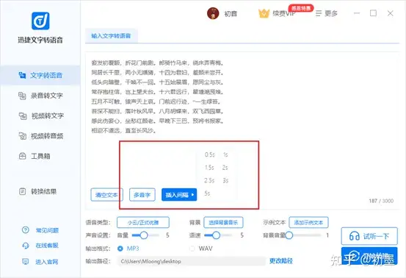The image size is (406, 278).
Task: Click the blue convert button below 试听一下
Action: tap(369, 256)
